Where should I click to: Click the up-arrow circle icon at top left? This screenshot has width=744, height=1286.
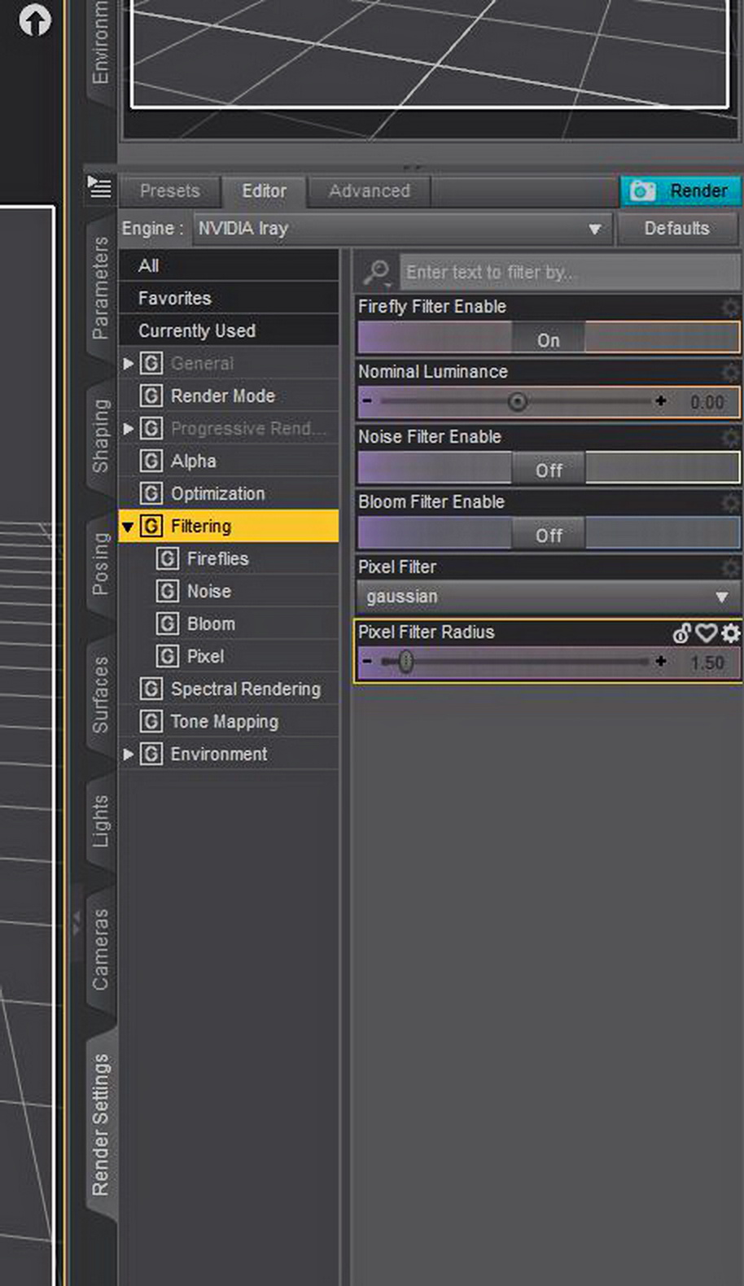pyautogui.click(x=35, y=20)
